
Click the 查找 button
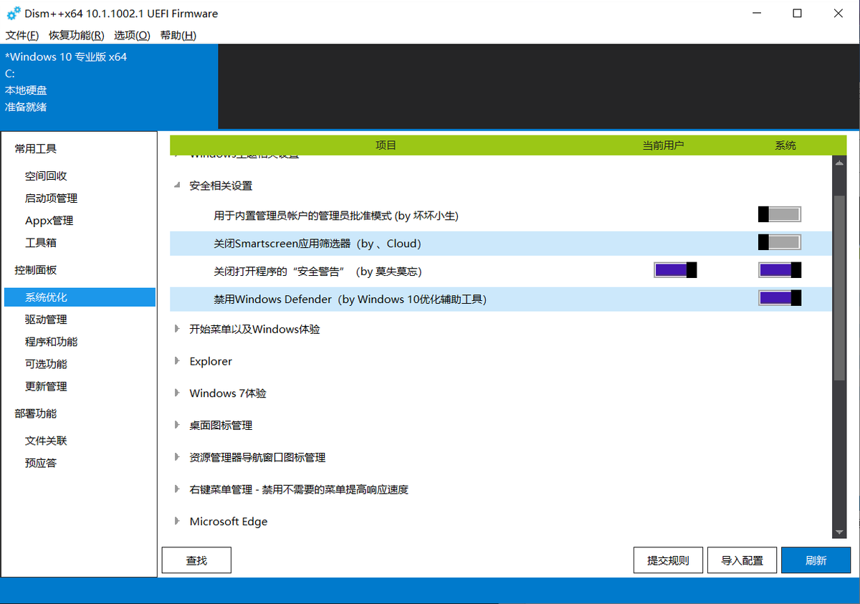(x=196, y=560)
